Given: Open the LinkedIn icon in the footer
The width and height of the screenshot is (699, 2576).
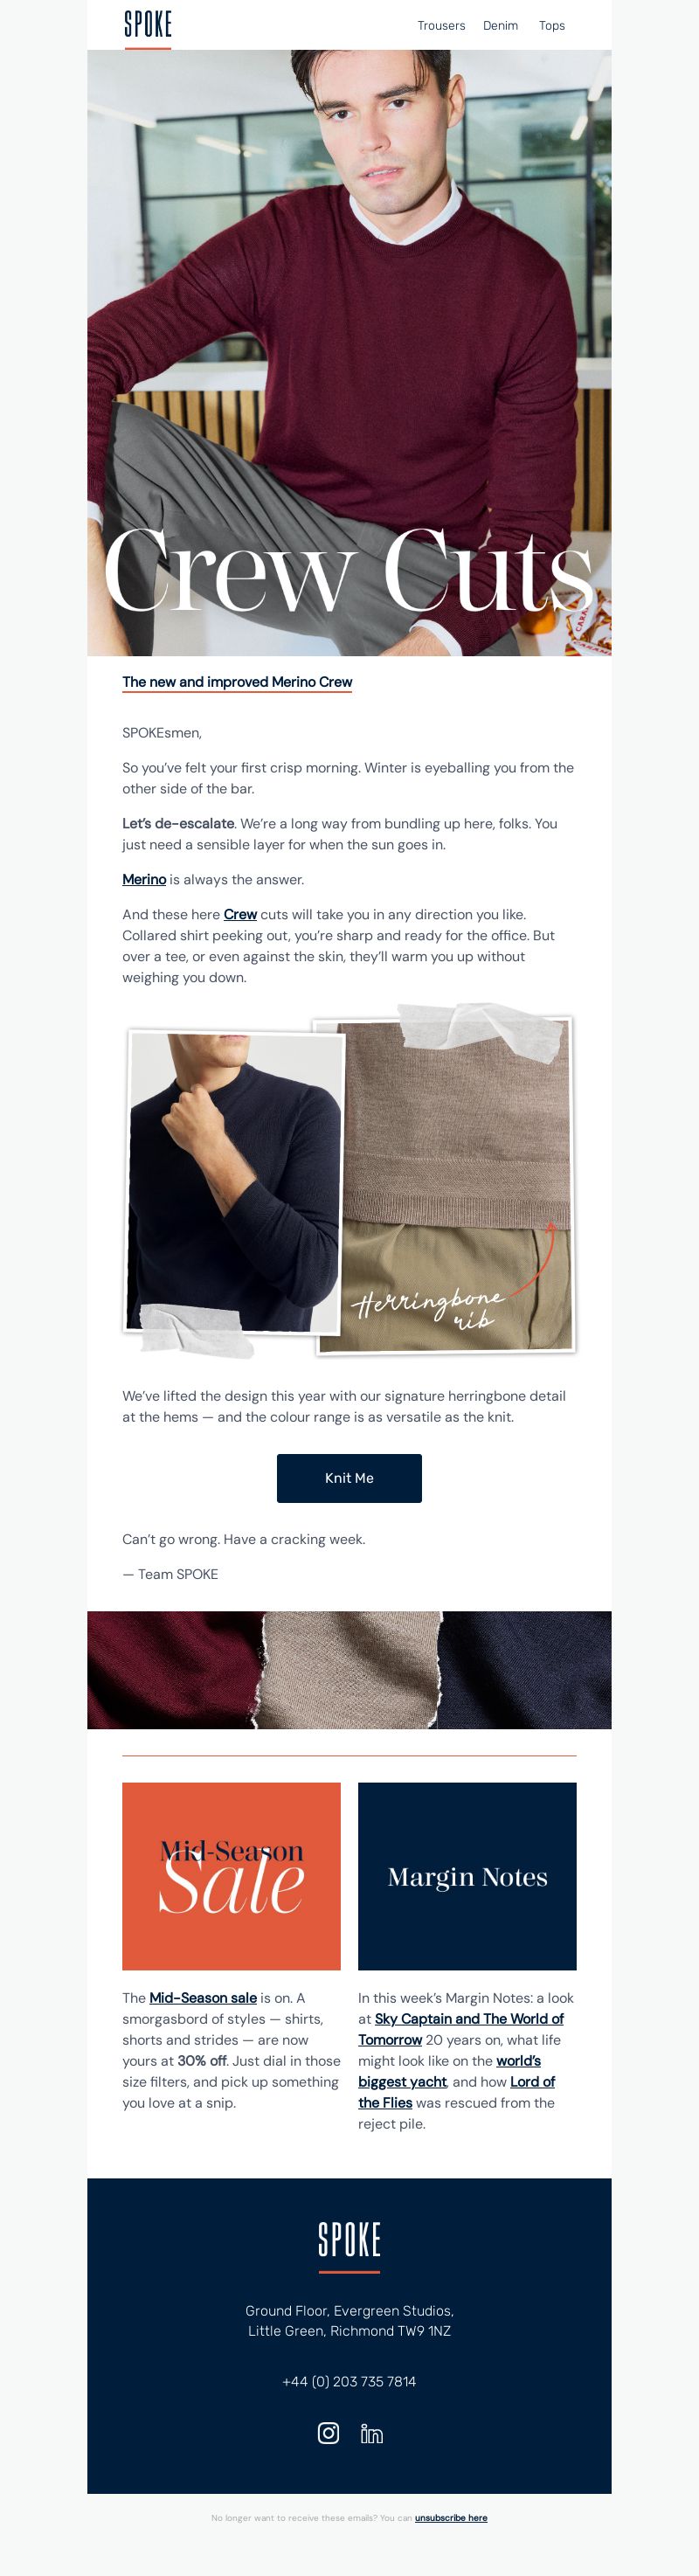Looking at the screenshot, I should pos(371,2433).
